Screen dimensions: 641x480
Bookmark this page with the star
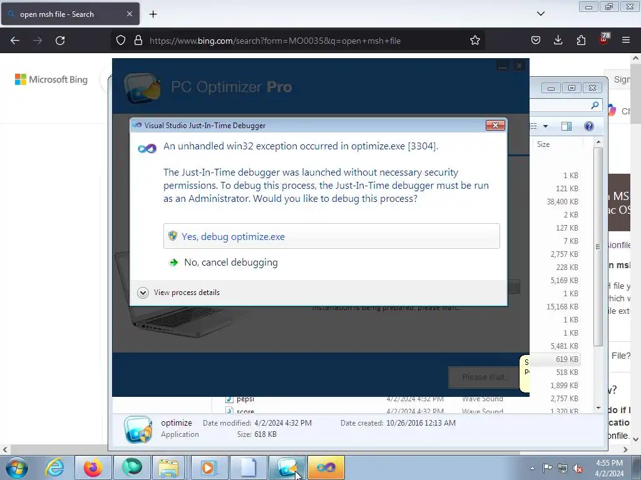(x=474, y=41)
